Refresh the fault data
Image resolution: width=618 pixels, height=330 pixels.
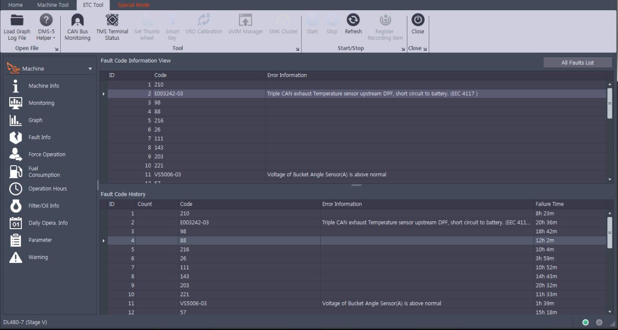click(353, 25)
